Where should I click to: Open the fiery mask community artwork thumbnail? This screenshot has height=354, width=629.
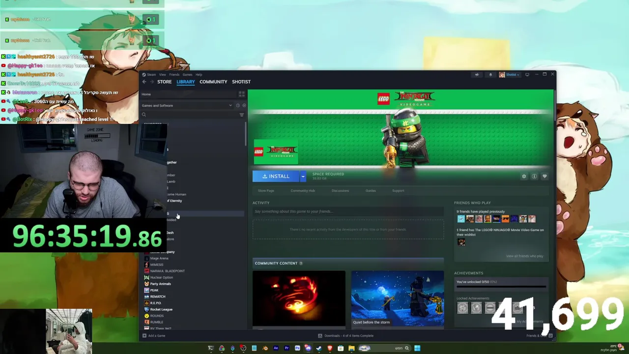299,298
